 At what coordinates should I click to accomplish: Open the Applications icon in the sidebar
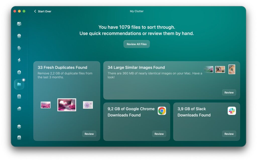tap(19, 72)
